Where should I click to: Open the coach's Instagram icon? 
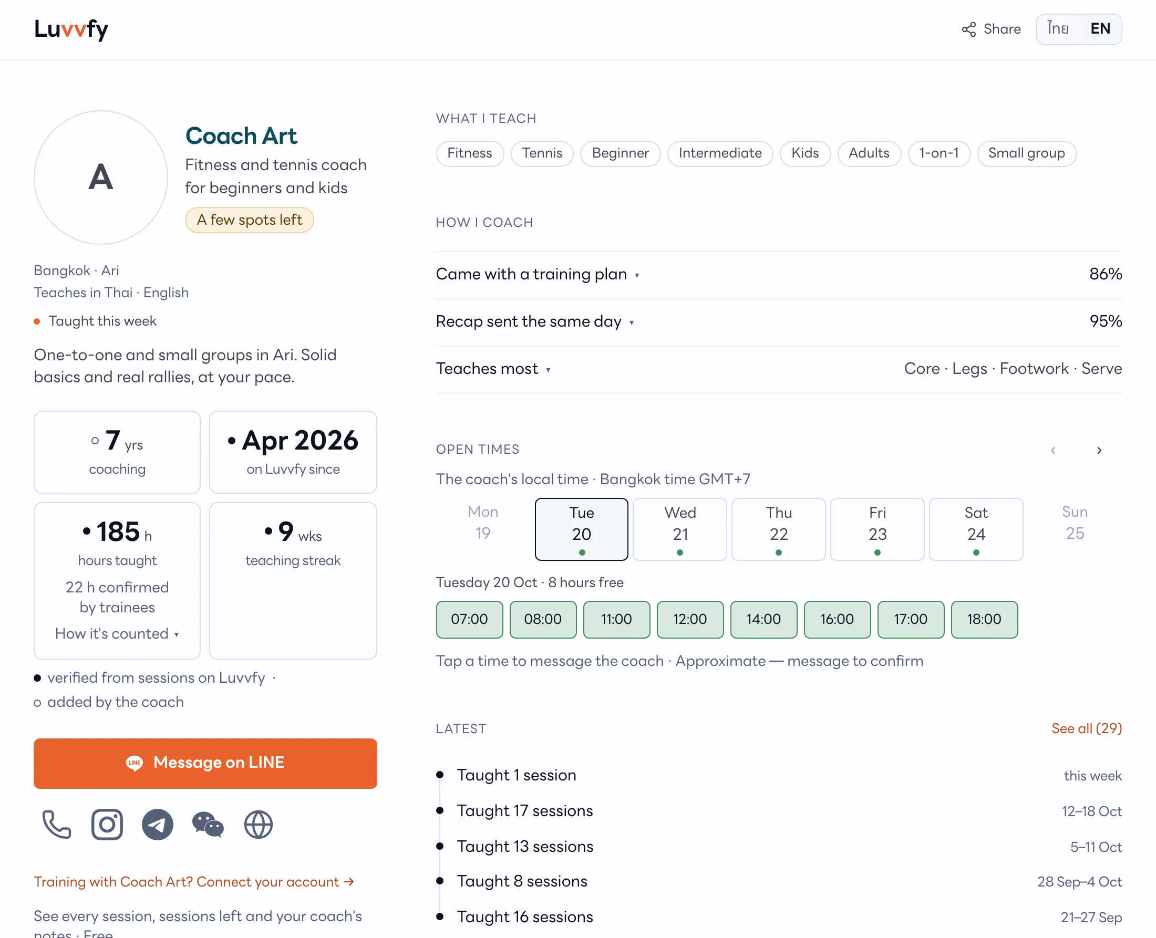coord(107,825)
